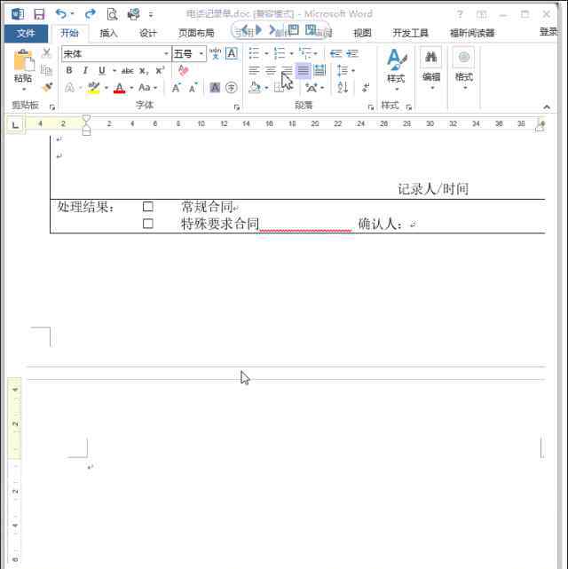This screenshot has width=568, height=569.
Task: Switch to the View tab
Action: (x=362, y=33)
